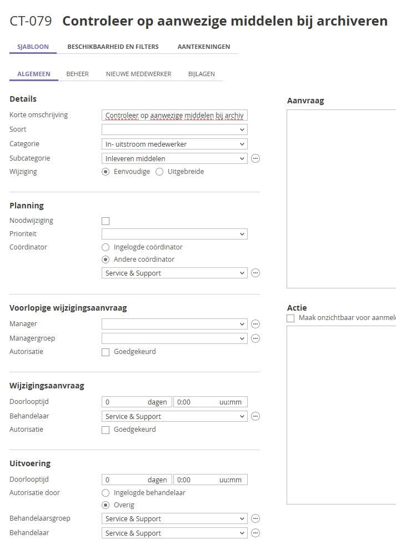This screenshot has height=549, width=396.
Task: Open the ellipsis lookup next to Subcategorie
Action: pyautogui.click(x=255, y=158)
